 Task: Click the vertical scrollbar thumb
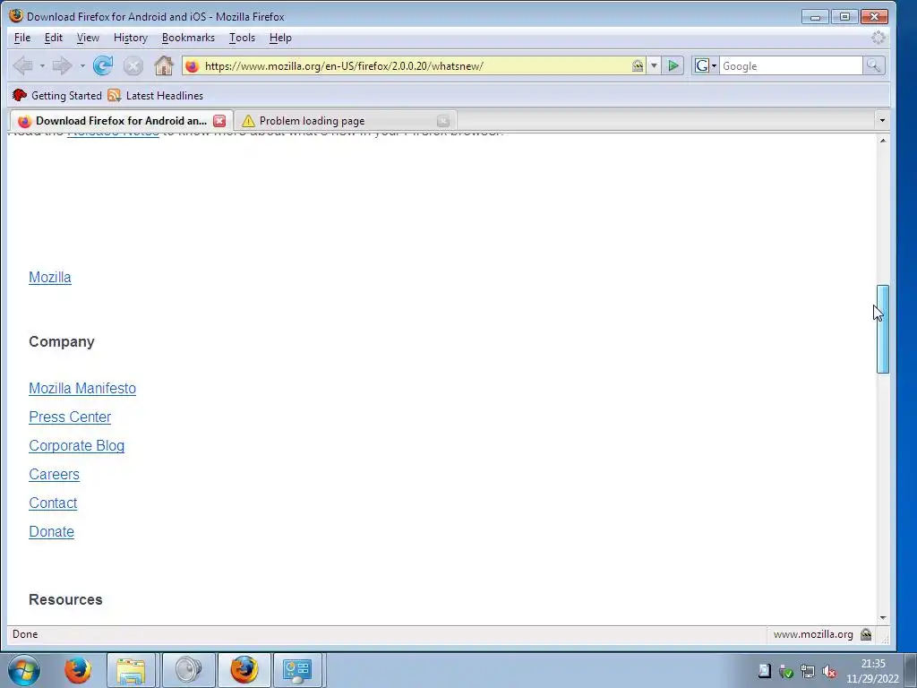[x=882, y=329]
